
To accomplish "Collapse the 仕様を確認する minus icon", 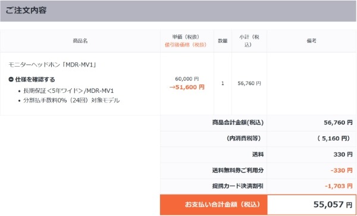I will click(11, 79).
